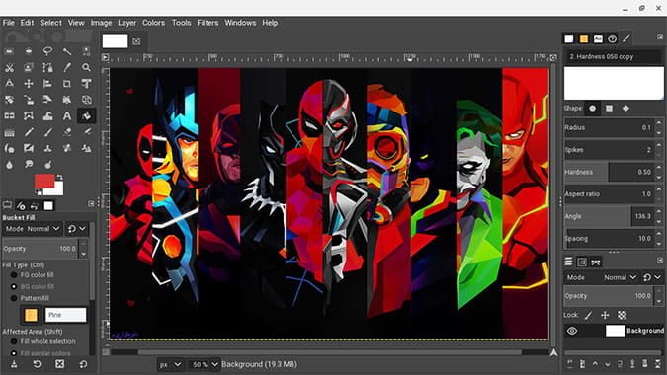Click the pattern swatch preview
The width and height of the screenshot is (667, 375).
click(x=31, y=315)
